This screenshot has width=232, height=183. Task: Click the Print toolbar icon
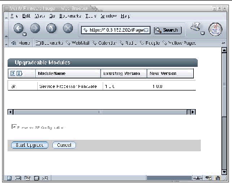pos(195,27)
